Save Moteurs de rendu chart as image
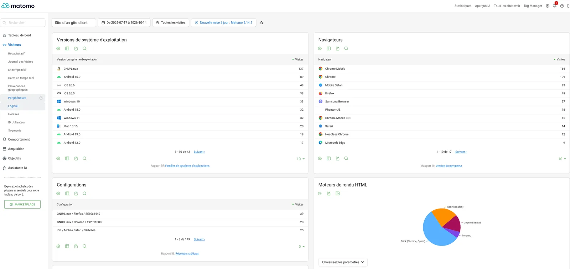This screenshot has width=570, height=269. (337, 194)
